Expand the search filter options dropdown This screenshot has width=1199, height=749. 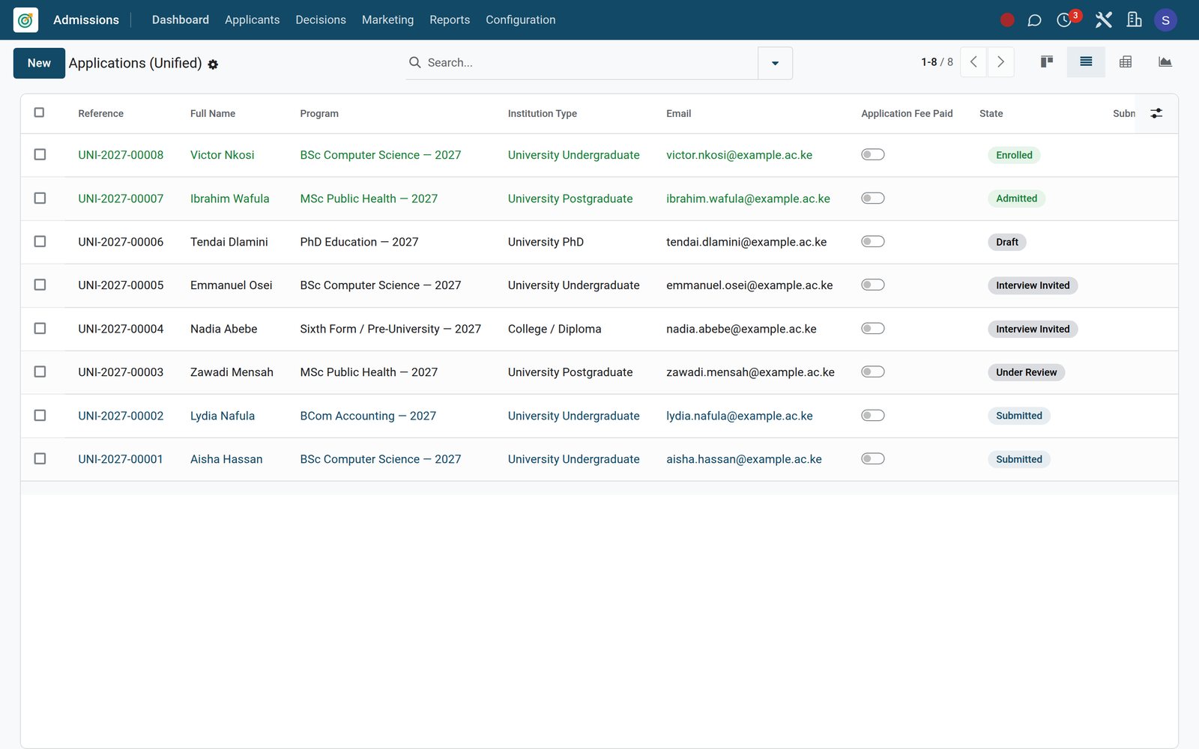coord(775,63)
